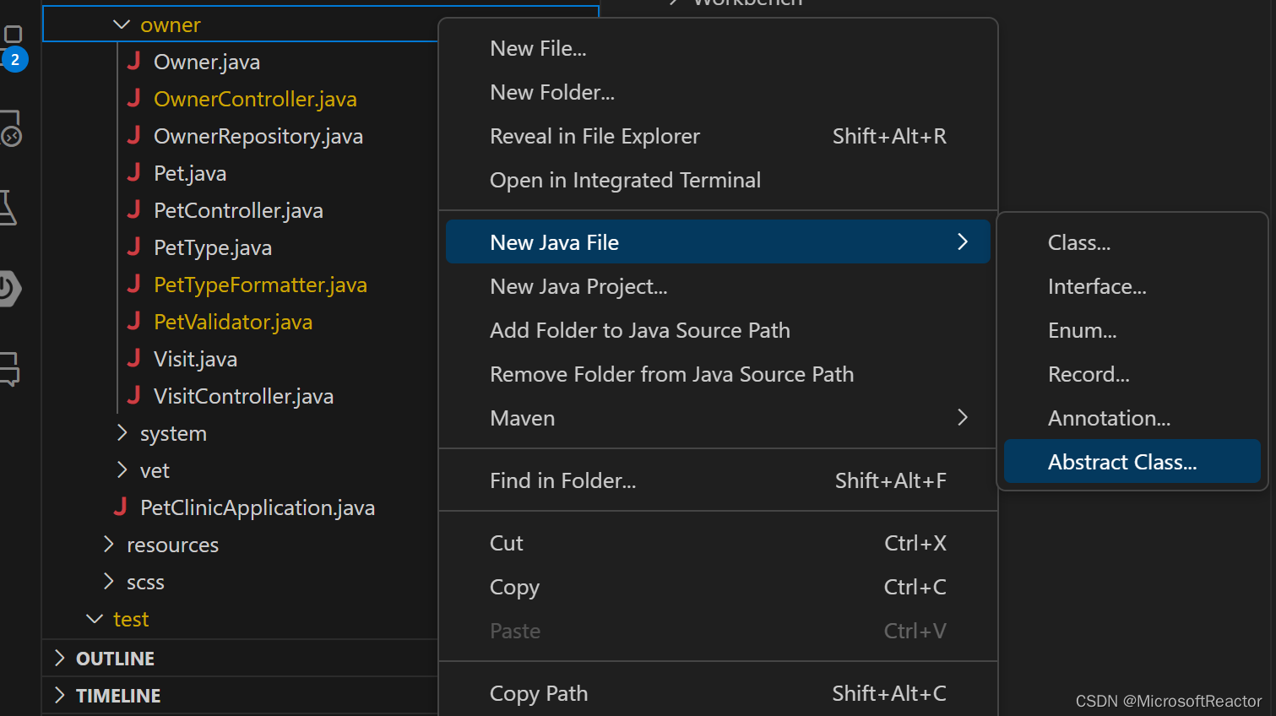Create a new Interface... from submenu
This screenshot has width=1276, height=716.
pyautogui.click(x=1132, y=286)
